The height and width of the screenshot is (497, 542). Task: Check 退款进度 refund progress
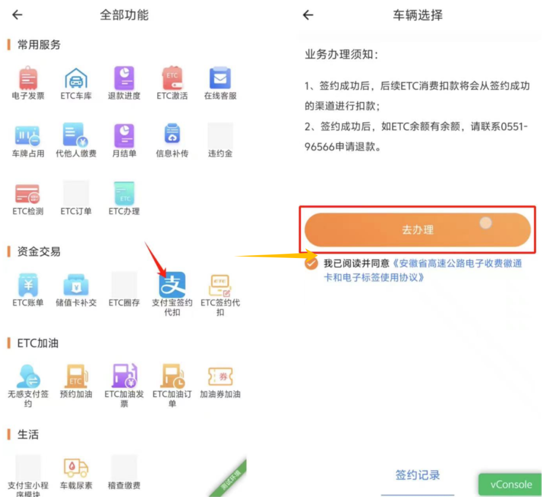[x=123, y=79]
